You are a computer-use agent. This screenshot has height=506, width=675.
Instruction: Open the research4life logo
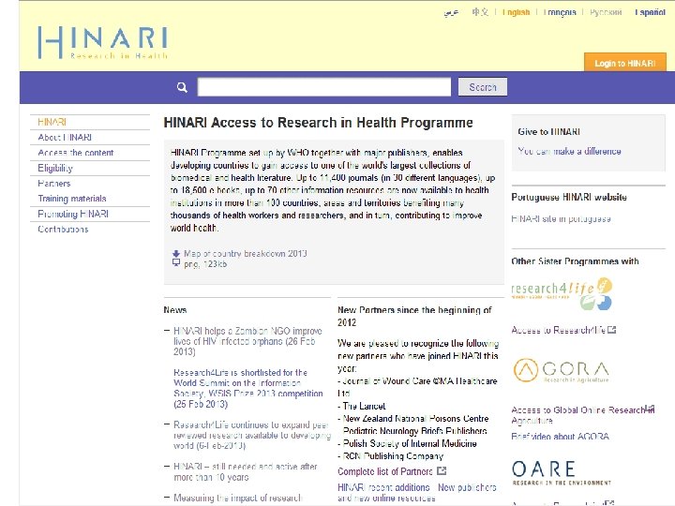click(x=562, y=294)
